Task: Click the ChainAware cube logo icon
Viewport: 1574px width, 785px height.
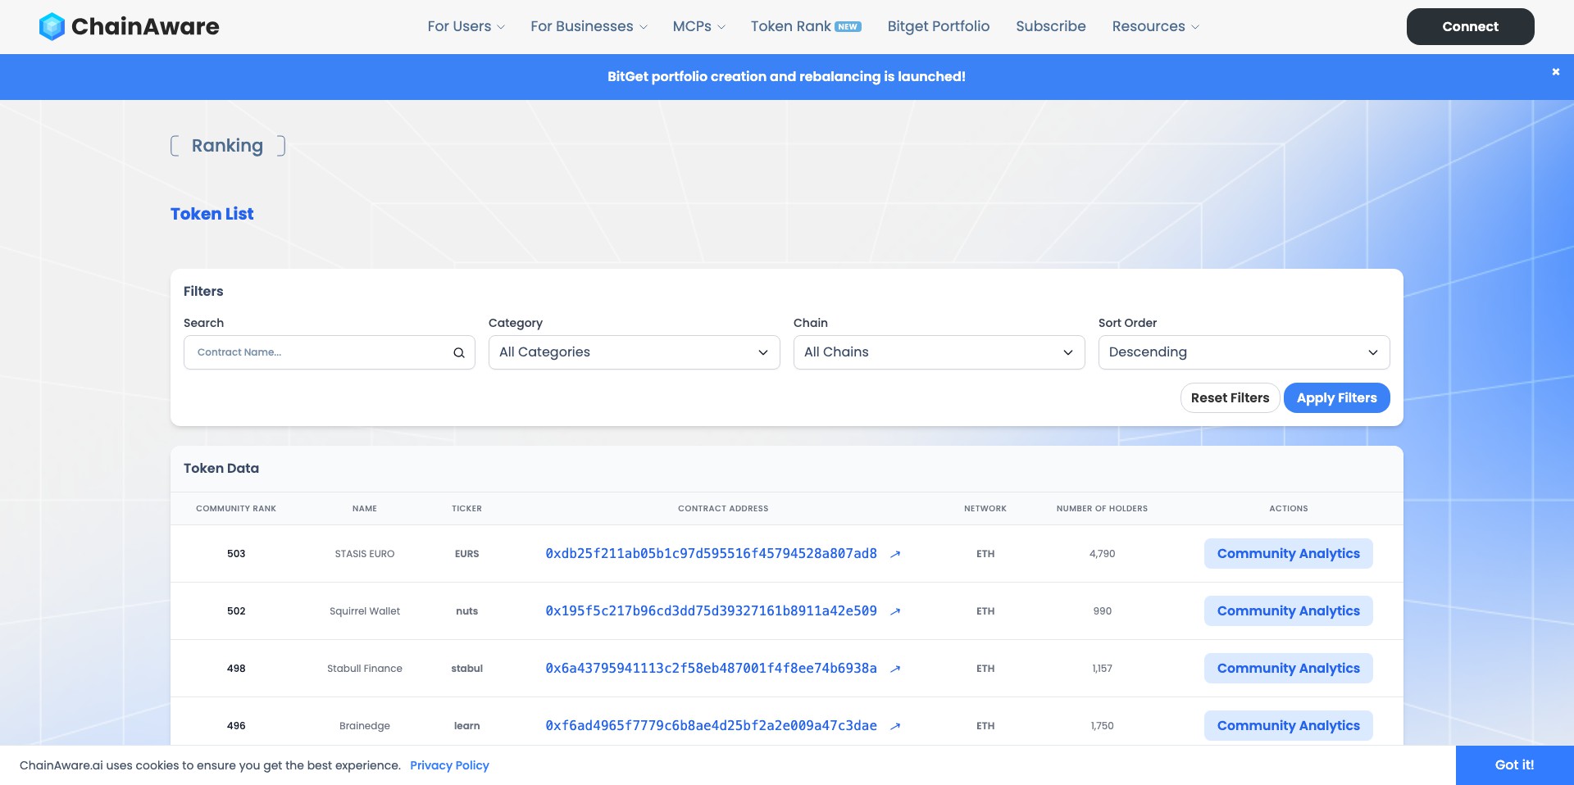Action: [52, 26]
